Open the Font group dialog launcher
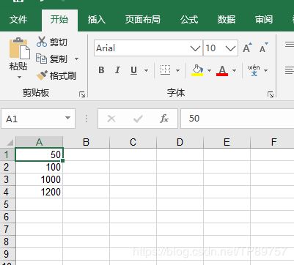Screen dimensions: 294x265 (x=271, y=94)
